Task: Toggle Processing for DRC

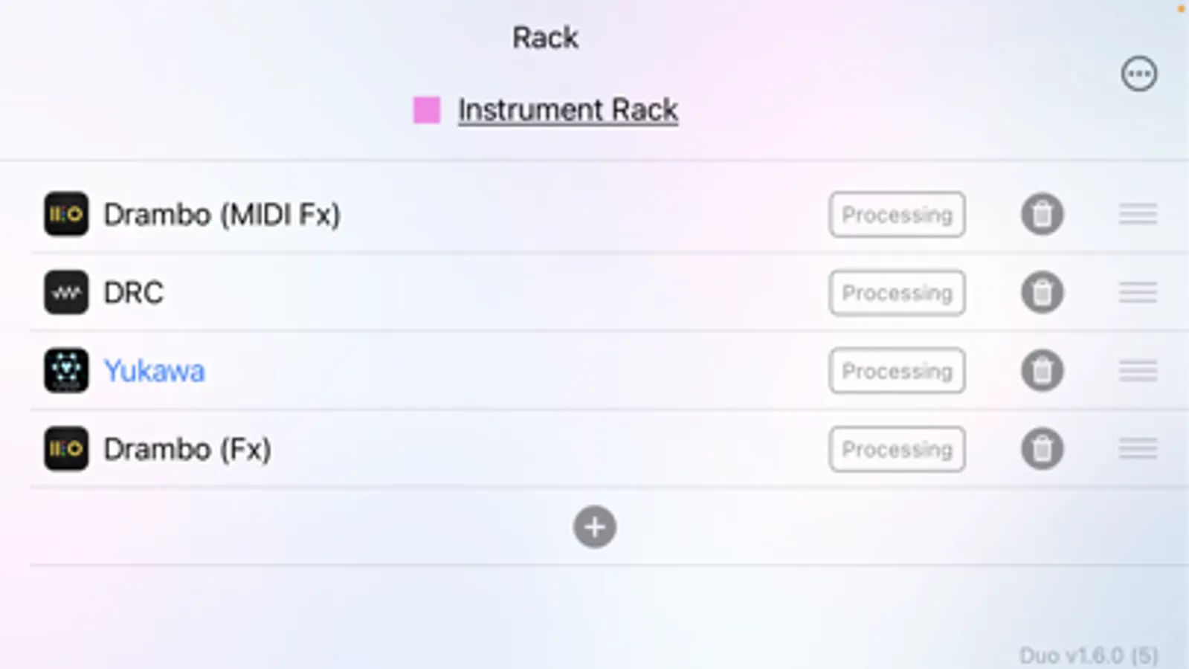Action: (x=897, y=293)
